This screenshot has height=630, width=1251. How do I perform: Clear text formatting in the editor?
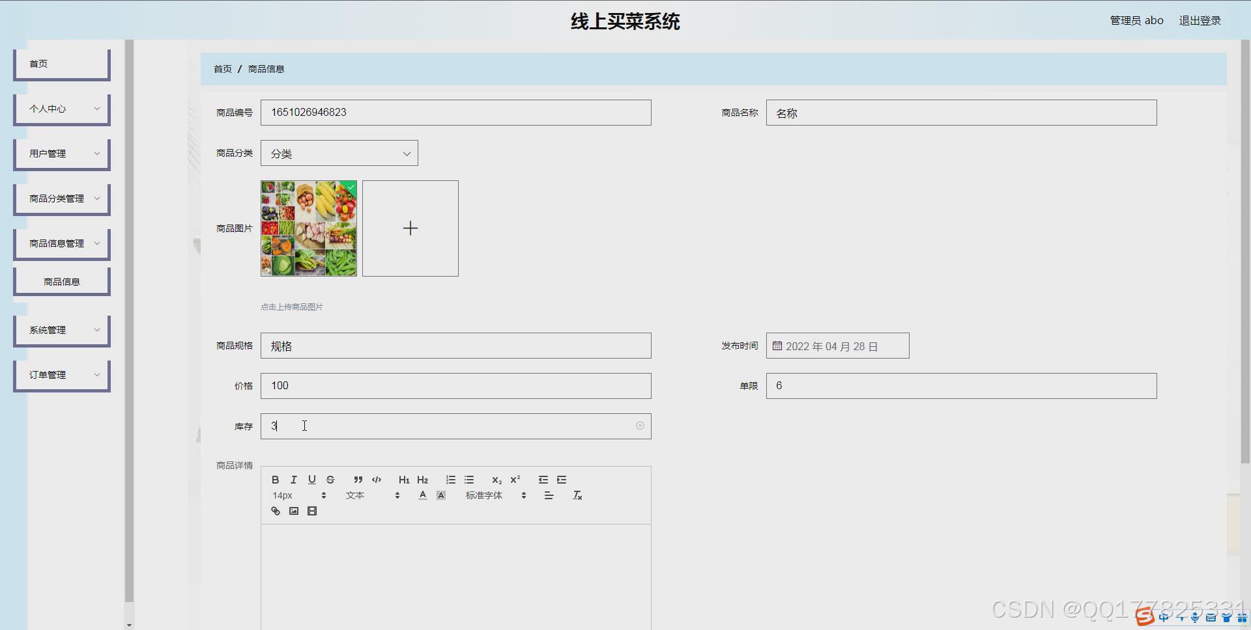[x=577, y=495]
